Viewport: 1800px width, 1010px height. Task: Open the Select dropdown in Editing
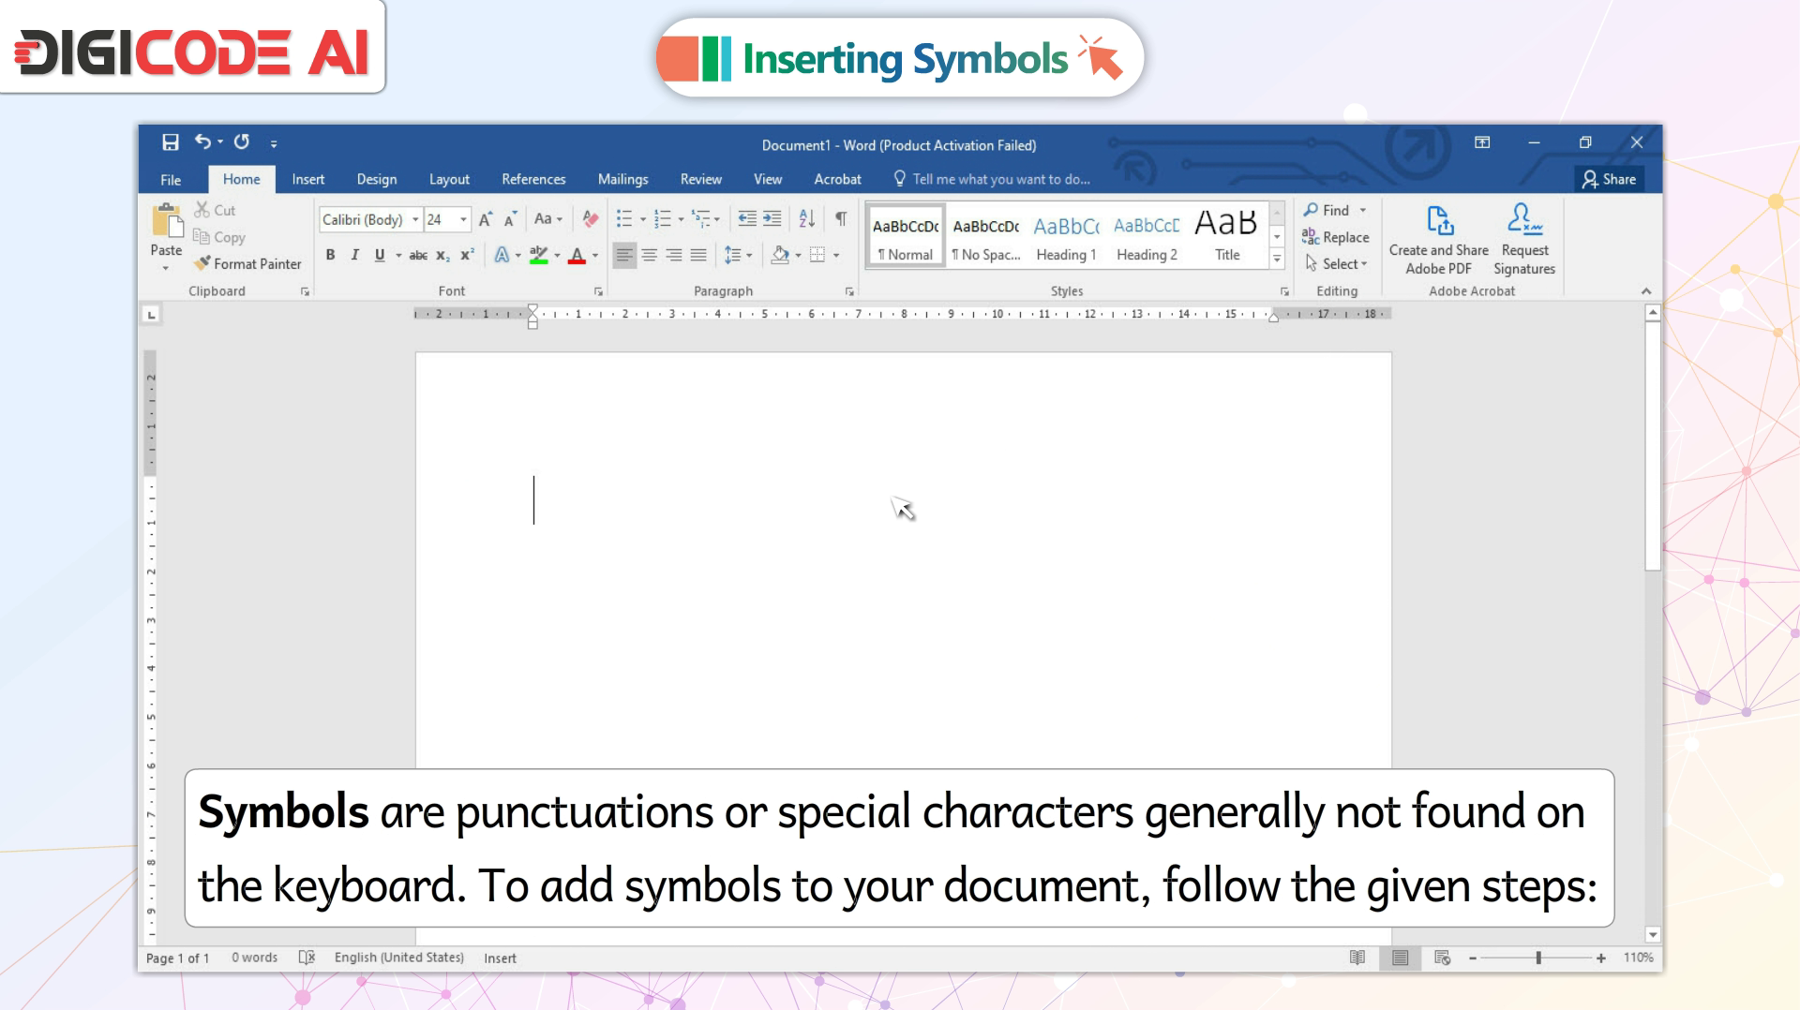click(x=1337, y=264)
